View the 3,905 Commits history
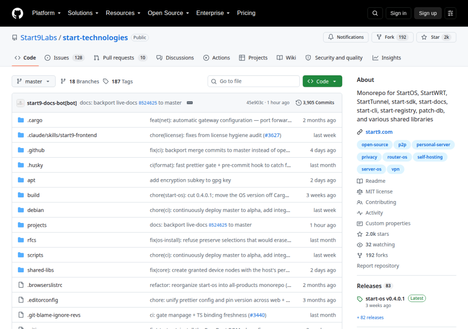The width and height of the screenshot is (468, 329). tap(315, 103)
